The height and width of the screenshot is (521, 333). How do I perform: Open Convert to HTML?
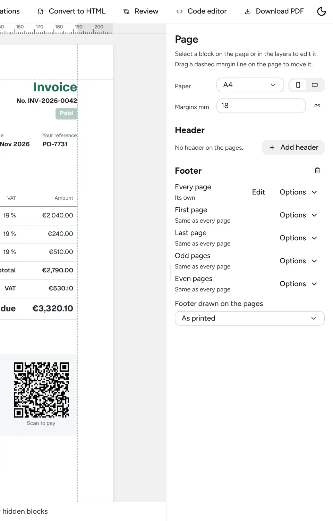[71, 11]
